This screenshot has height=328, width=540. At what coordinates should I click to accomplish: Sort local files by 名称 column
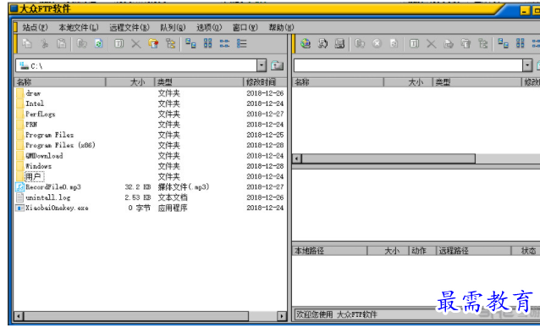click(x=60, y=82)
